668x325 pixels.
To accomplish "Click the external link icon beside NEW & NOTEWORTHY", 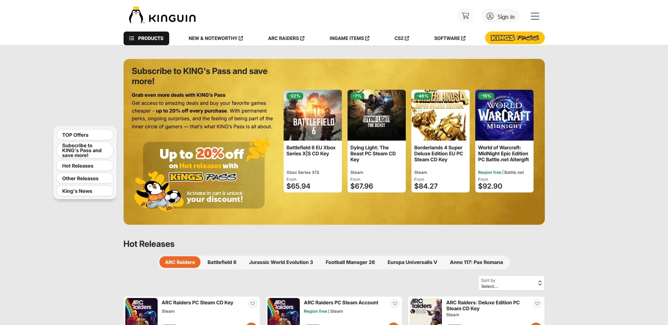I will 241,38.
